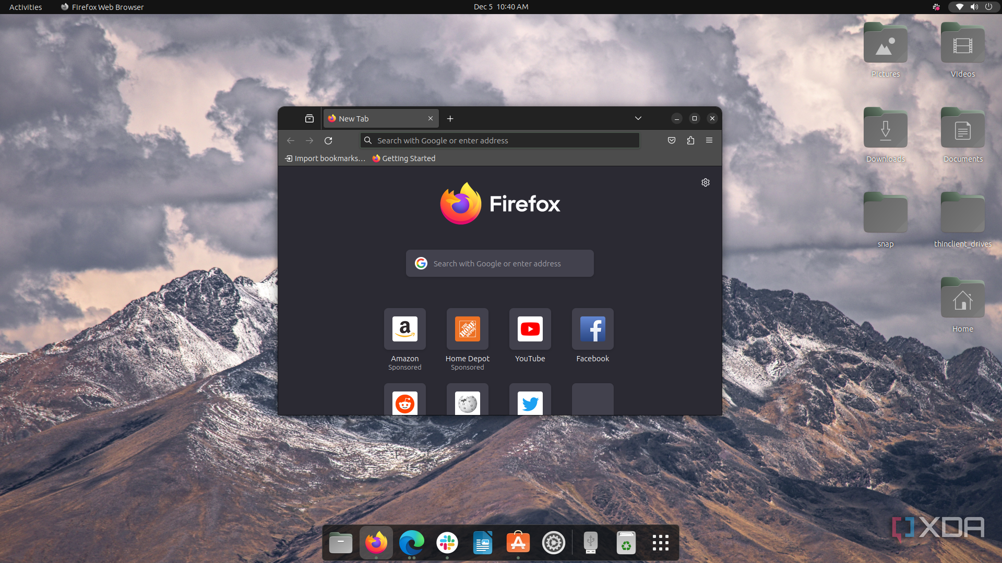Open the Downloads folder on desktop

(885, 130)
